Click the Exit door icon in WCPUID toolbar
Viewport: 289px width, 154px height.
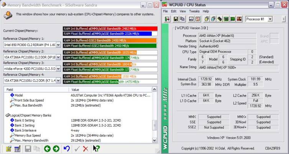click(167, 19)
